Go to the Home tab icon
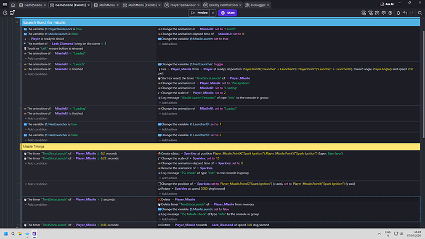Image resolution: width=425 pixels, height=239 pixels. coord(13,5)
